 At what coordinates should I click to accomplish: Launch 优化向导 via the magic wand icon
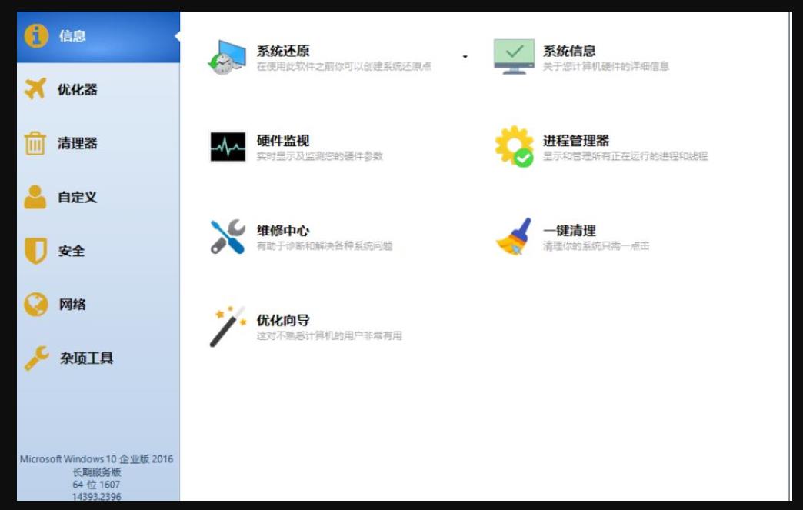[228, 326]
